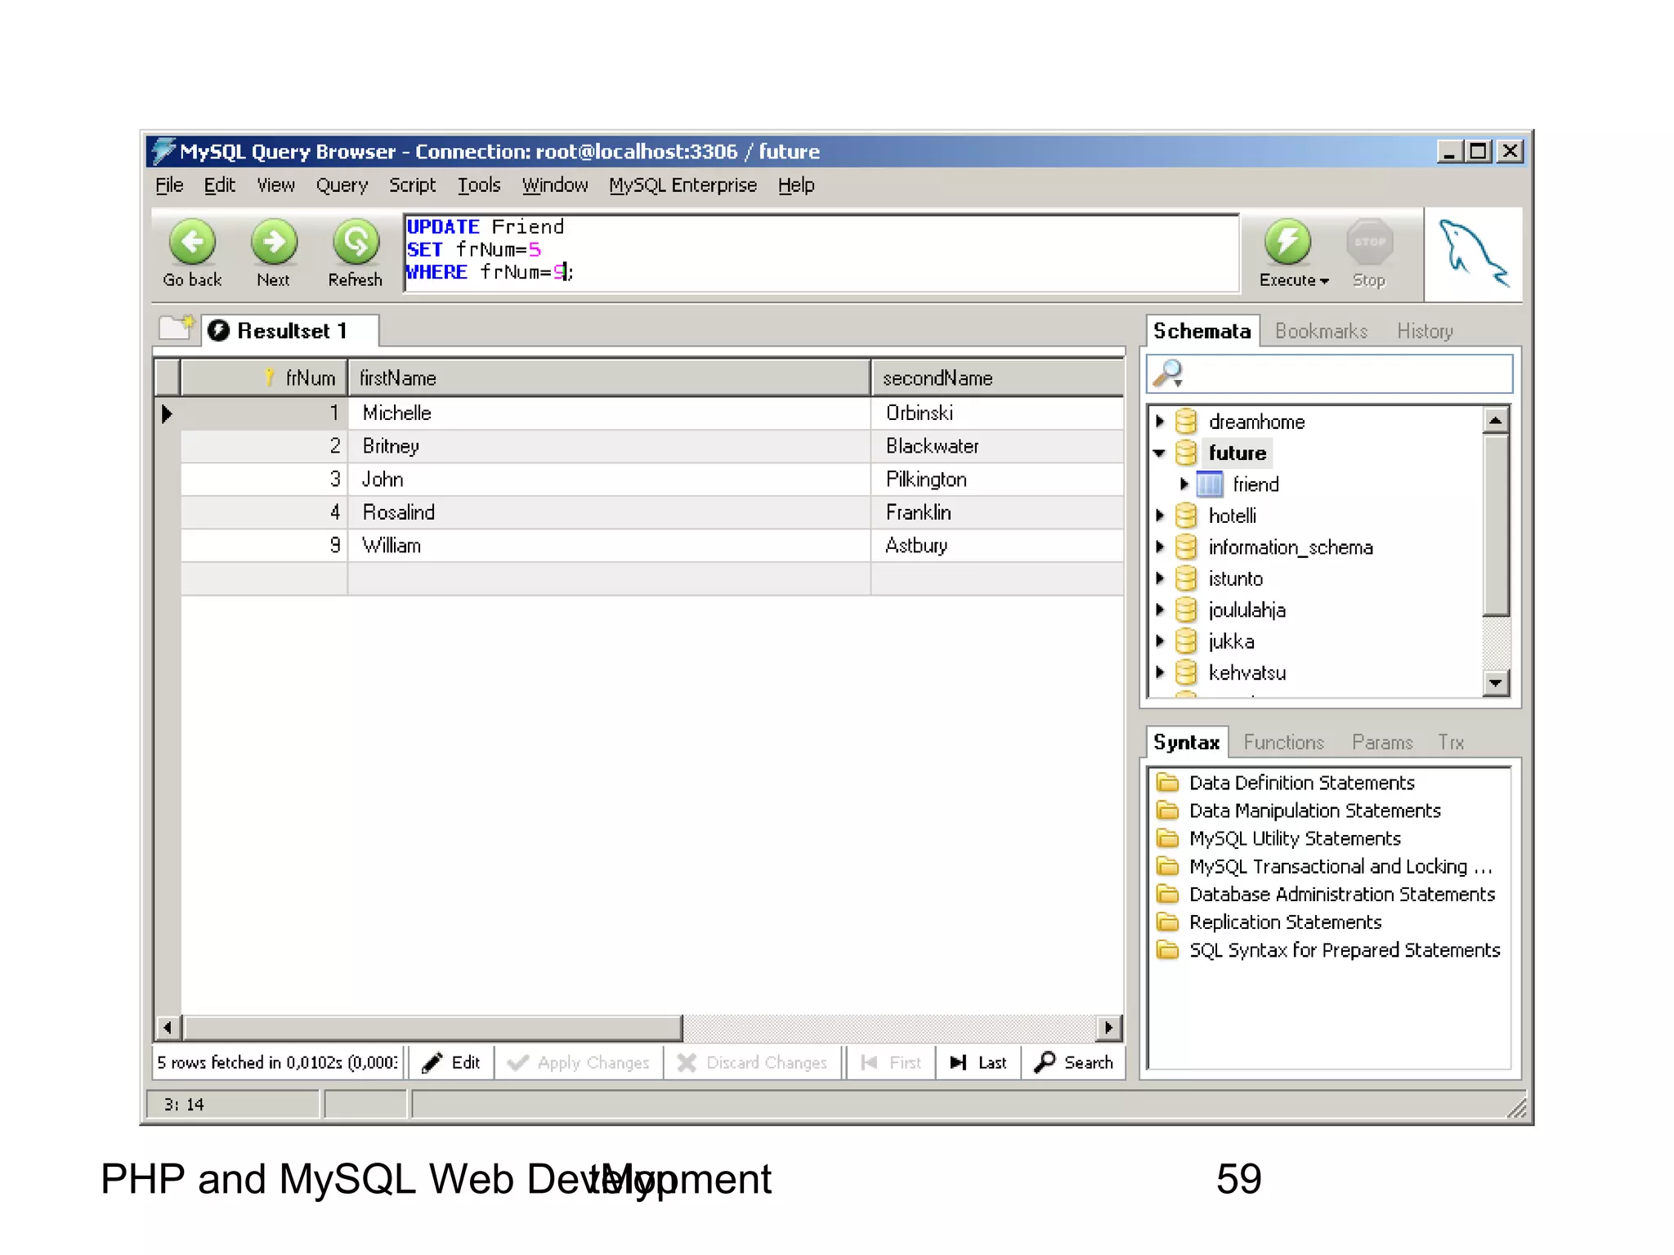This screenshot has height=1255, width=1674.
Task: Select the istunto database icon
Action: 1186,578
